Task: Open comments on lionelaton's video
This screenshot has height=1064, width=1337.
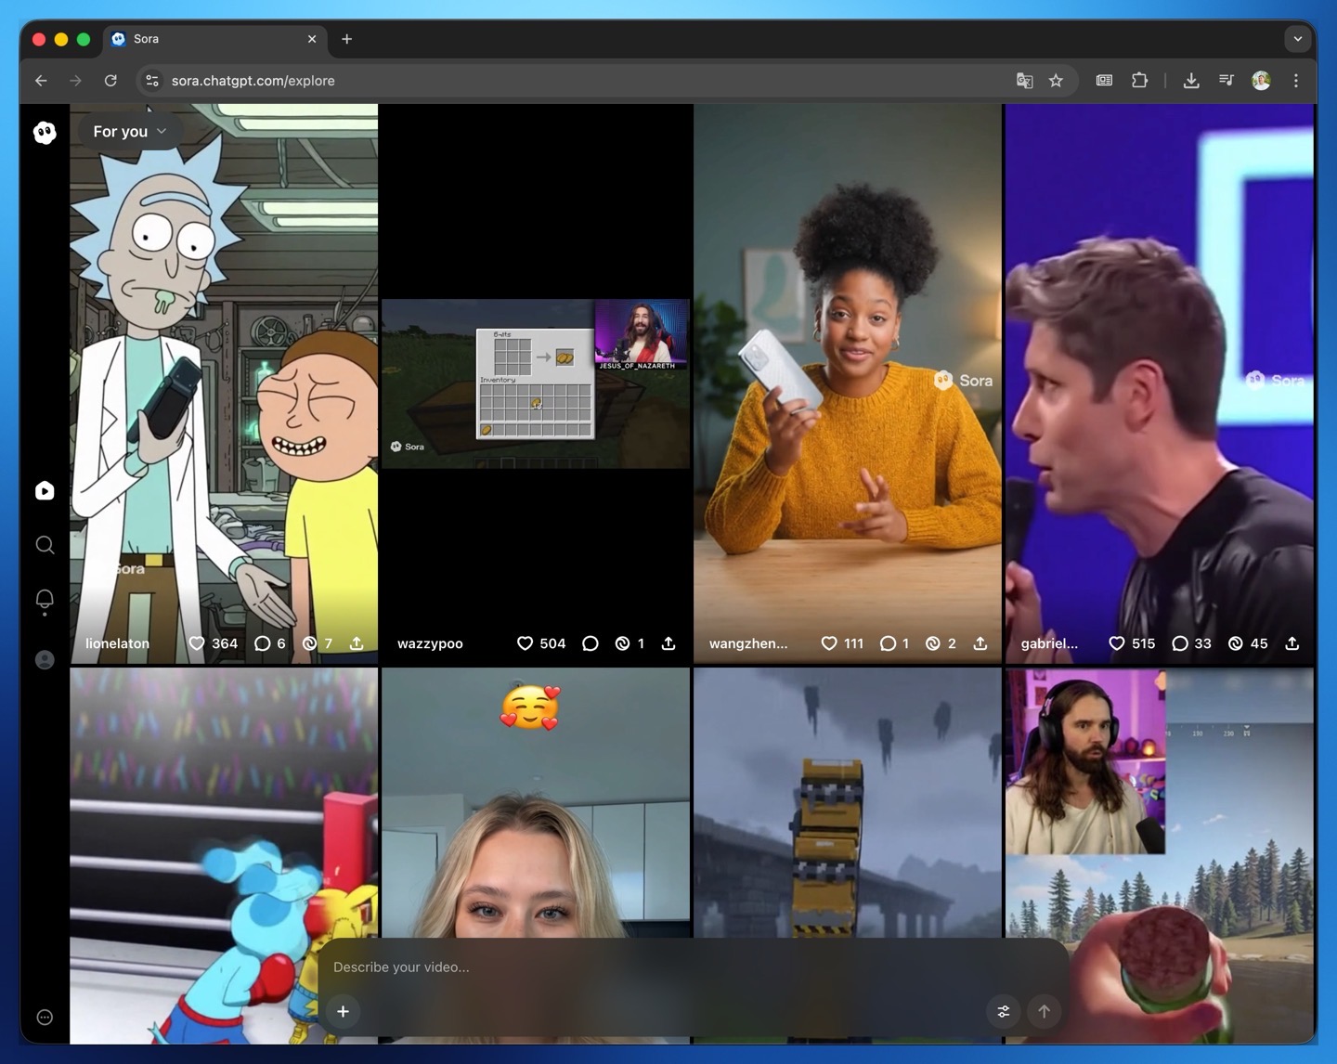Action: point(263,643)
